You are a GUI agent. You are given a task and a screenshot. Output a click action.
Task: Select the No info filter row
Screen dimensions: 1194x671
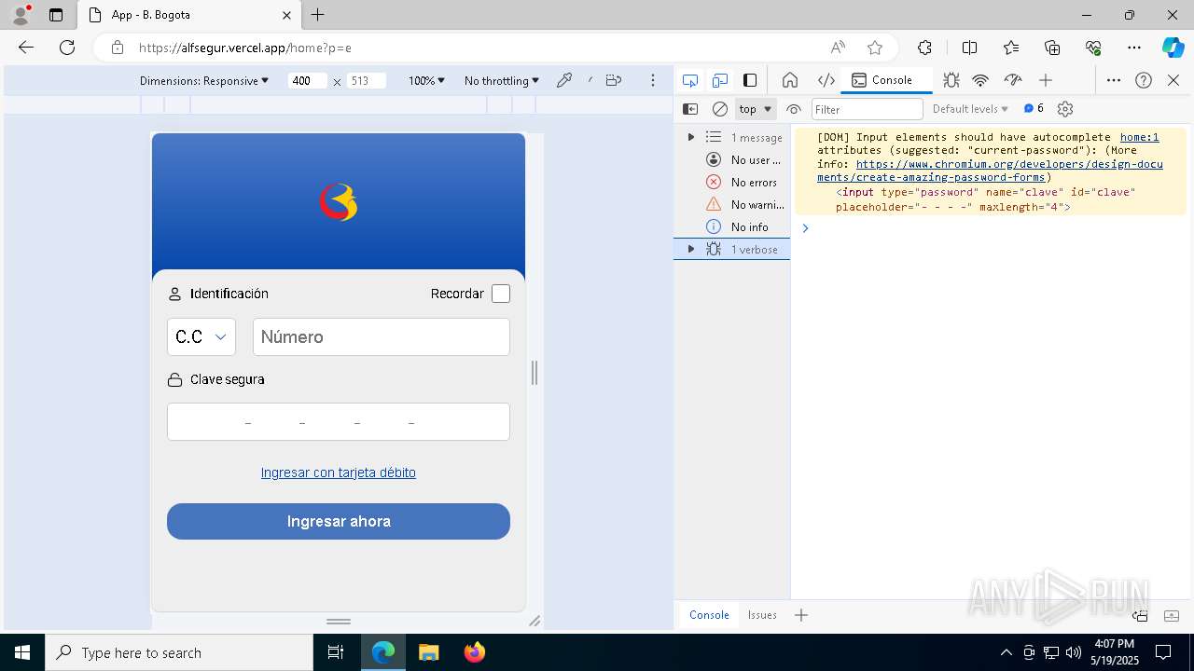point(732,226)
